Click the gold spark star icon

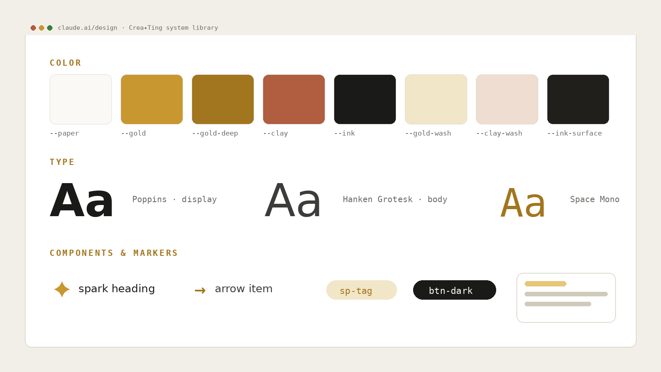(62, 289)
